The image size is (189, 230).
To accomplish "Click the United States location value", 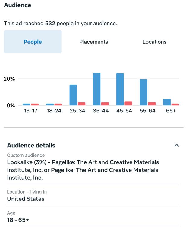I will (26, 199).
